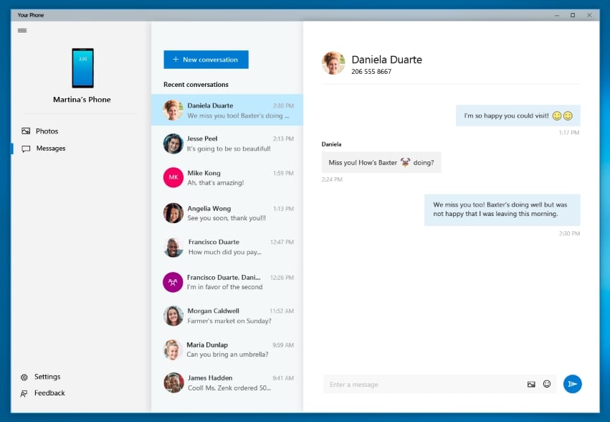
Task: Click the Photos icon in sidebar
Action: (x=26, y=131)
